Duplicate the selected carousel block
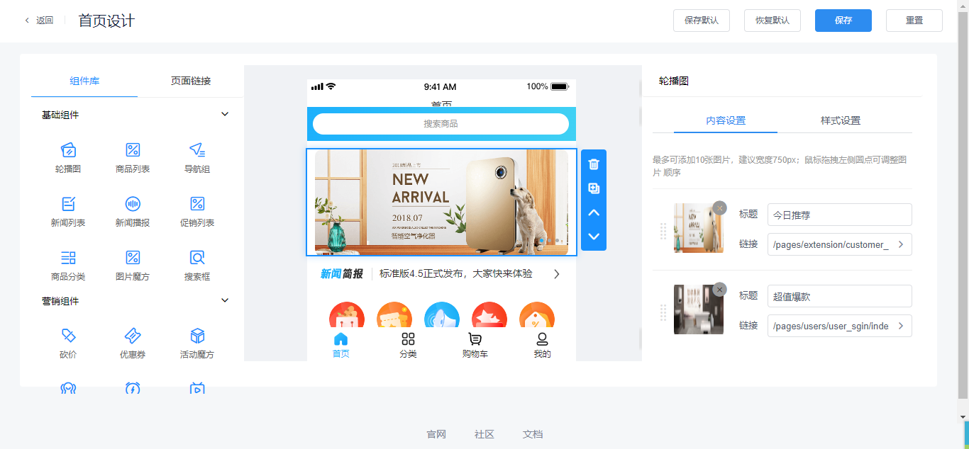Image resolution: width=969 pixels, height=449 pixels. (594, 188)
